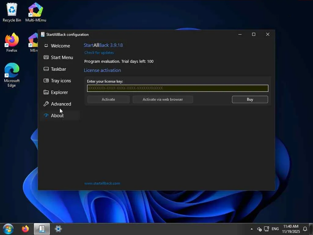Open the Welcome page in sidebar
This screenshot has width=313, height=235.
pos(60,46)
